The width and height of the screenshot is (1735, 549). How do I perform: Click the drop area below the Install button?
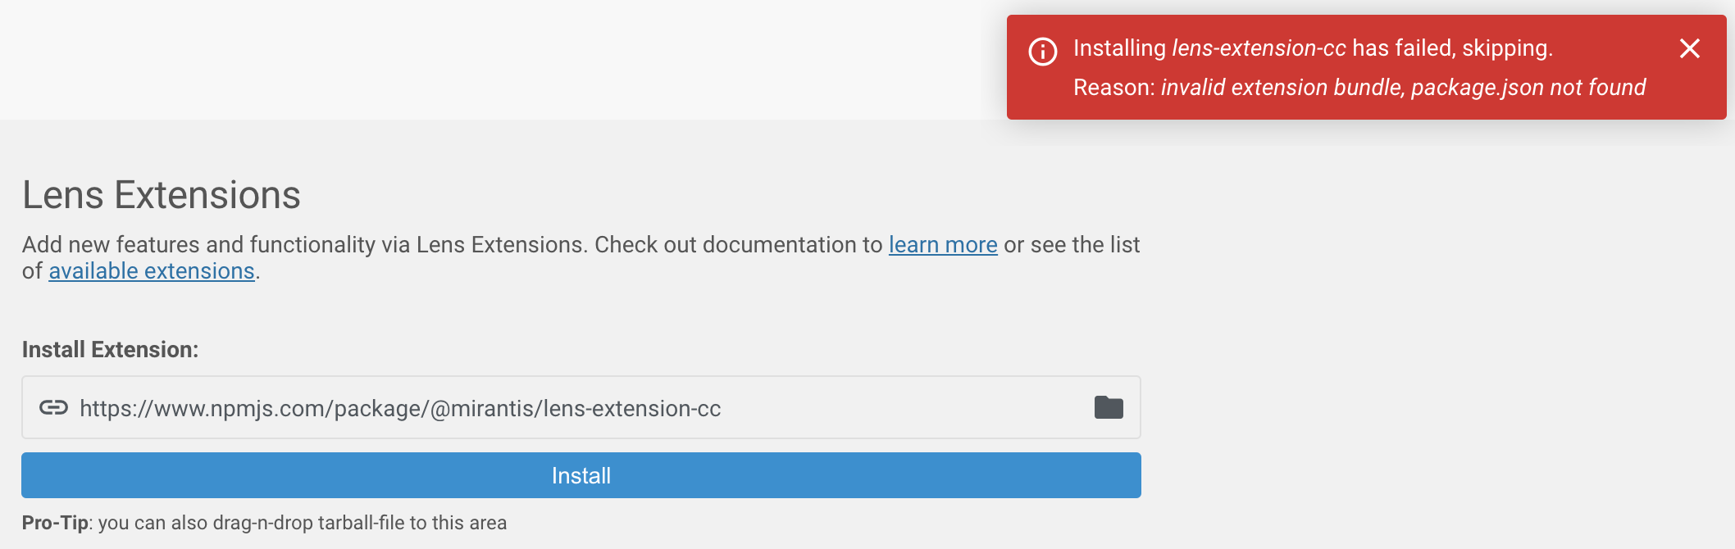[x=264, y=522]
